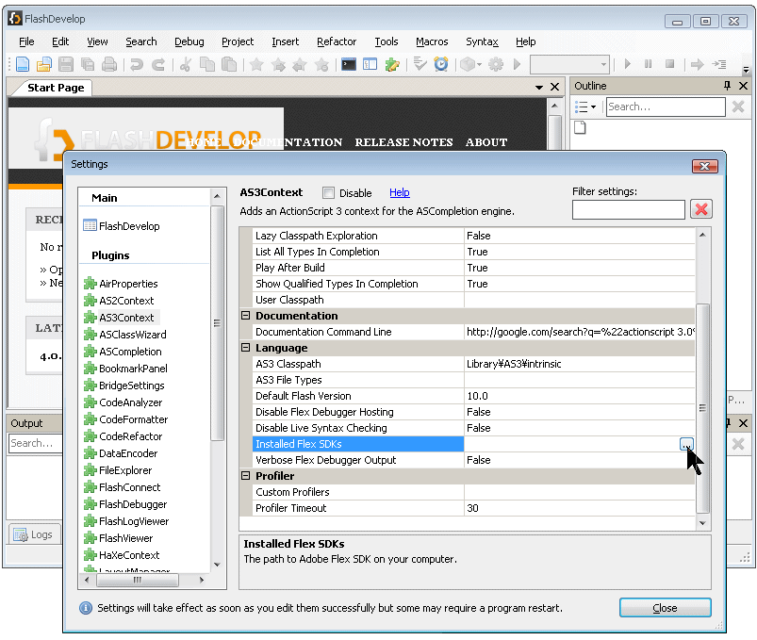Click the Profiler Timeout value 30
The image size is (757, 640).
tap(472, 508)
